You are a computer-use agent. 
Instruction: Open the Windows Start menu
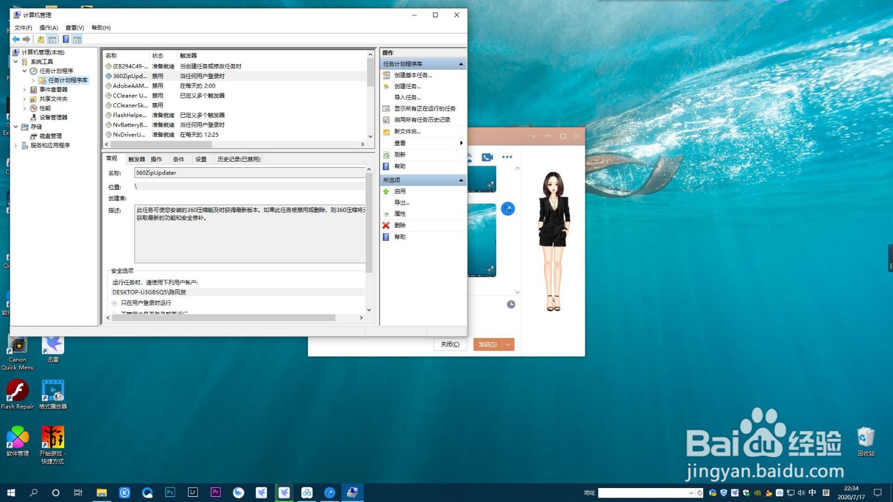(11, 493)
